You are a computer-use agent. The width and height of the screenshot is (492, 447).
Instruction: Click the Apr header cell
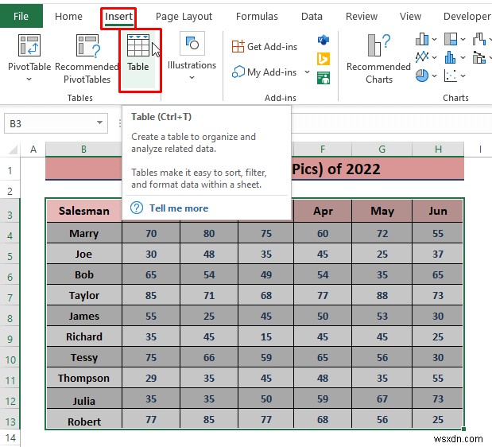point(323,211)
